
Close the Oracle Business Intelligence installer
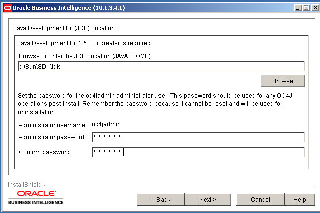[x=314, y=8]
